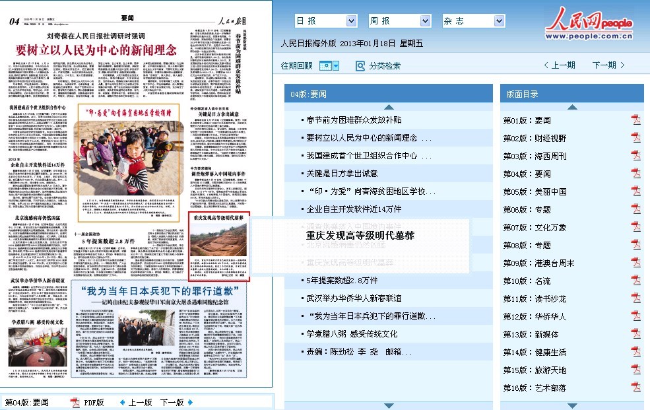Screen dimensions: 650x410
Task: Open the 人民网 people.com.cn logo
Action: 589,24
